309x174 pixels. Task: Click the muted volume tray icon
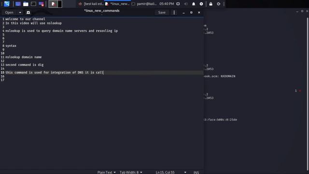[186, 4]
